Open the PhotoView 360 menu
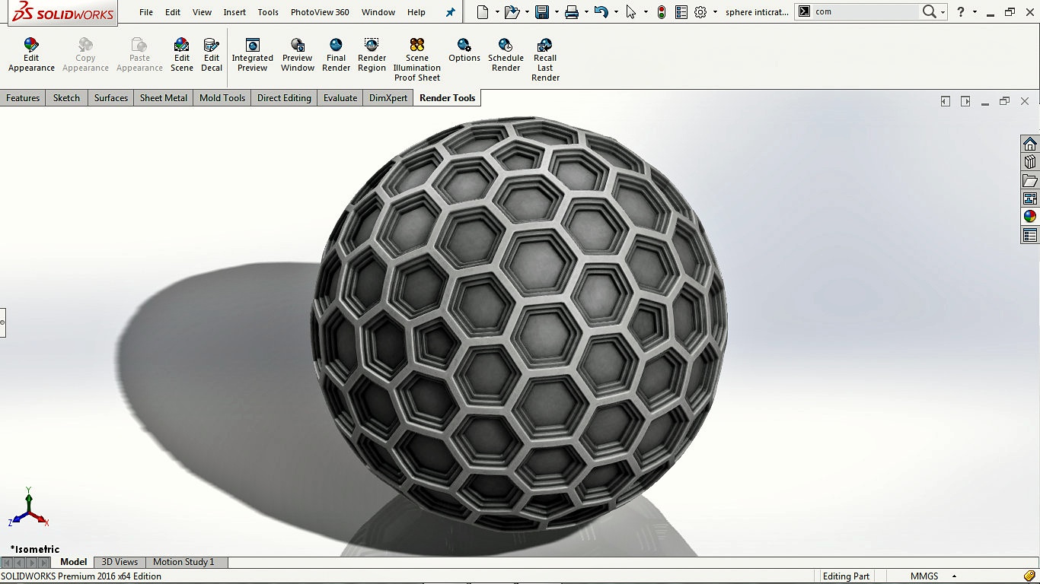This screenshot has height=584, width=1040. click(x=320, y=11)
